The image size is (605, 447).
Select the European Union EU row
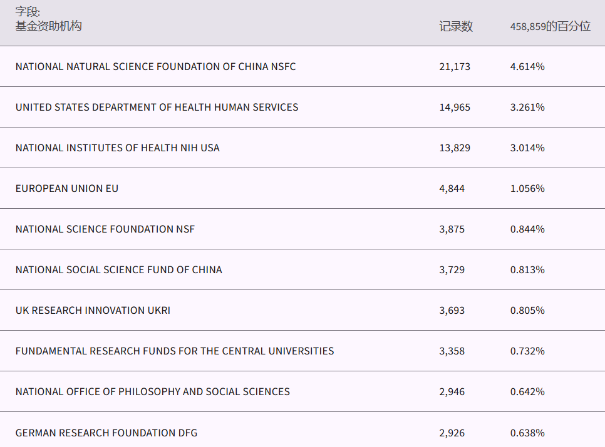[66, 188]
